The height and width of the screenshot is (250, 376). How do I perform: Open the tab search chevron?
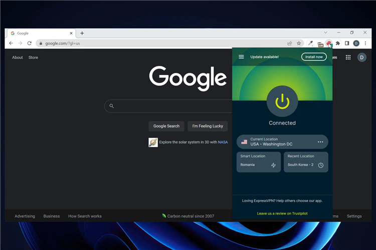click(x=325, y=32)
